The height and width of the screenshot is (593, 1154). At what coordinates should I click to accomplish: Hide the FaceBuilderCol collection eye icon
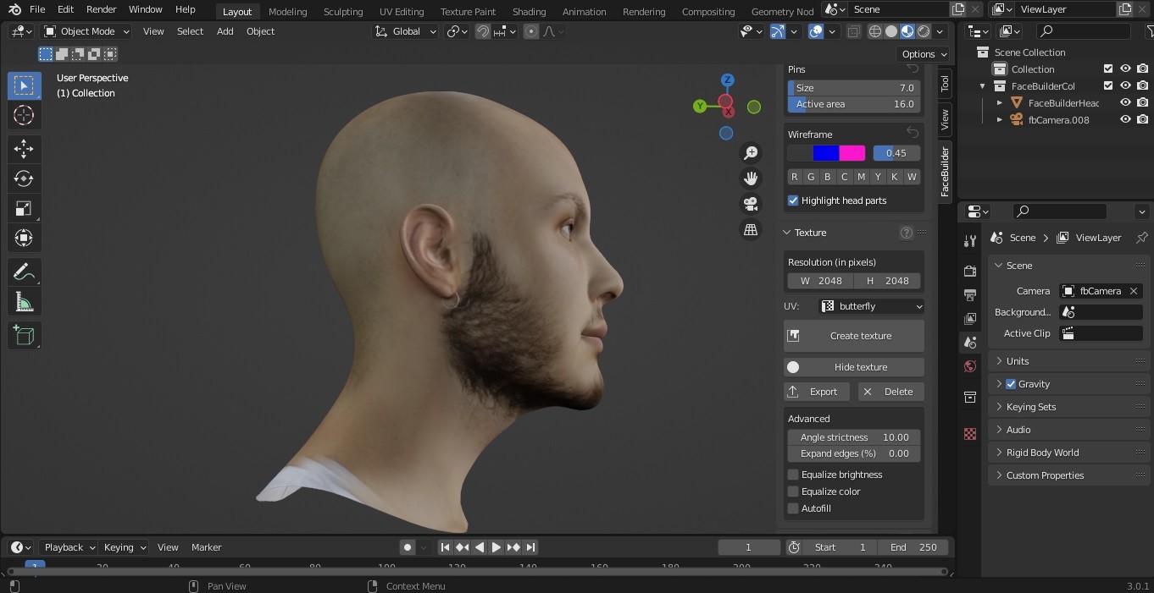point(1125,85)
